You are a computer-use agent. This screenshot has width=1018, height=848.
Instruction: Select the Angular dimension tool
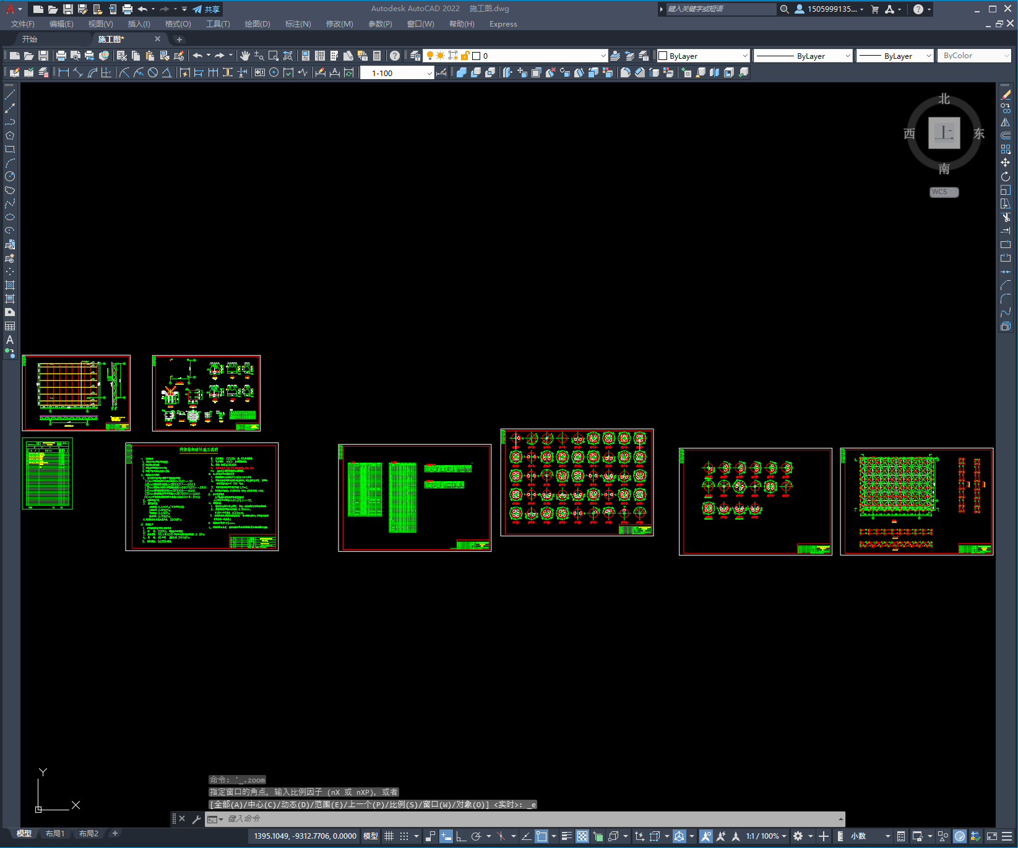(x=167, y=72)
